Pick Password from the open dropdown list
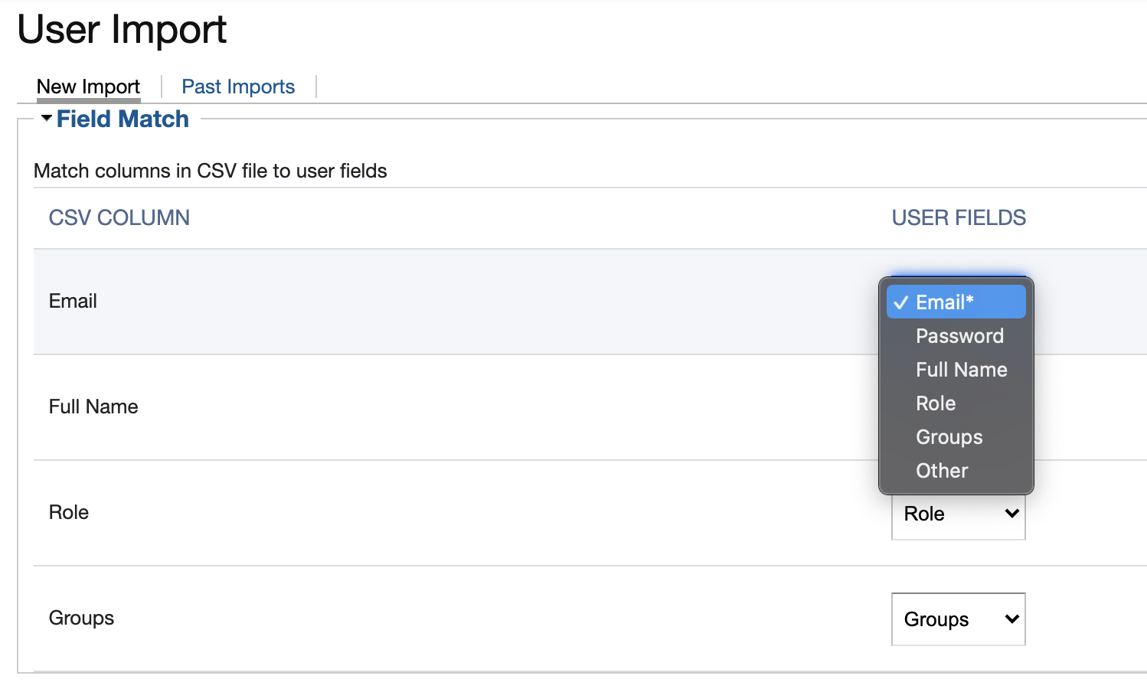Image resolution: width=1147 pixels, height=692 pixels. (x=959, y=336)
